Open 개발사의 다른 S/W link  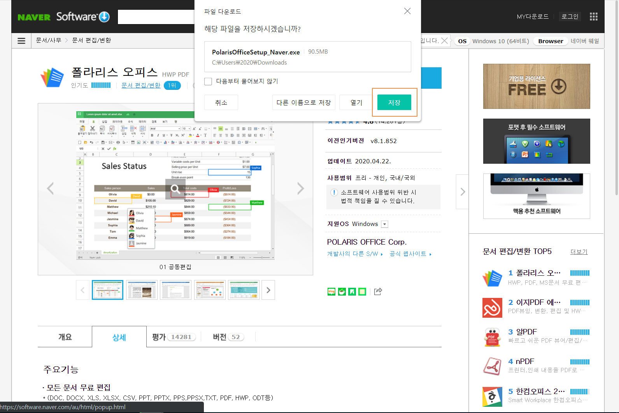point(355,254)
